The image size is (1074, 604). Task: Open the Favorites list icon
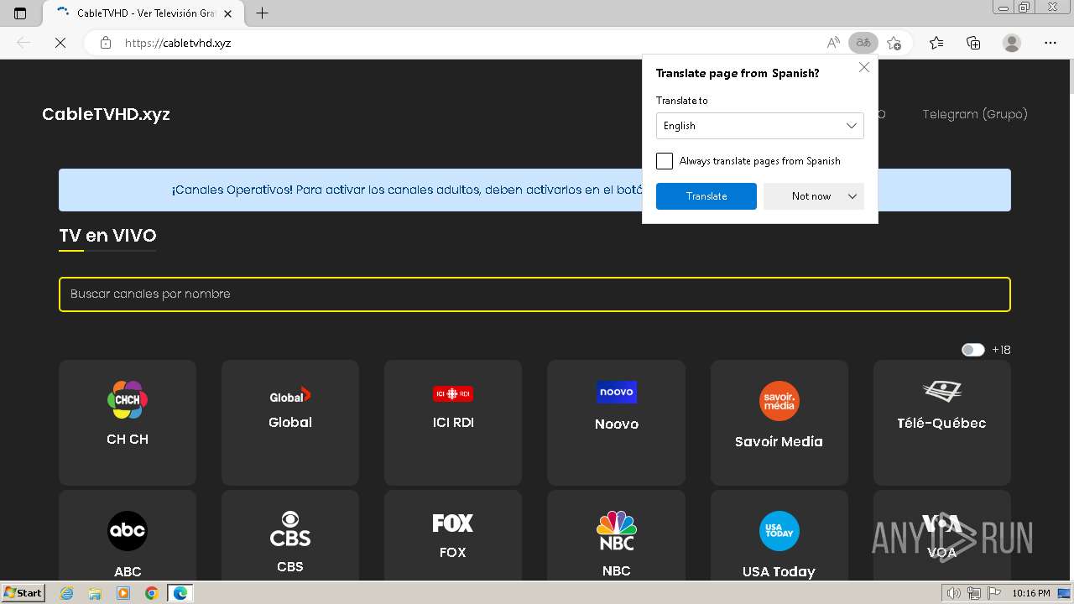[x=936, y=43]
